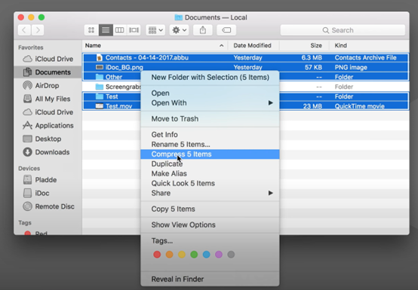Choose Open from the context menu

pos(210,93)
